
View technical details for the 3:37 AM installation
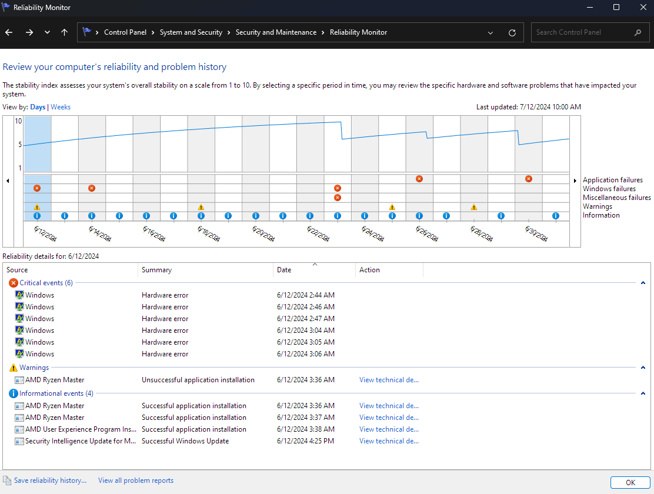(x=389, y=417)
